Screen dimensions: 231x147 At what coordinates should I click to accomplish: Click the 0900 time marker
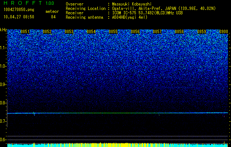click(224, 32)
